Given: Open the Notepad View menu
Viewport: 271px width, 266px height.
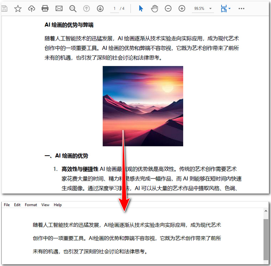Looking at the screenshot, I should coord(45,205).
